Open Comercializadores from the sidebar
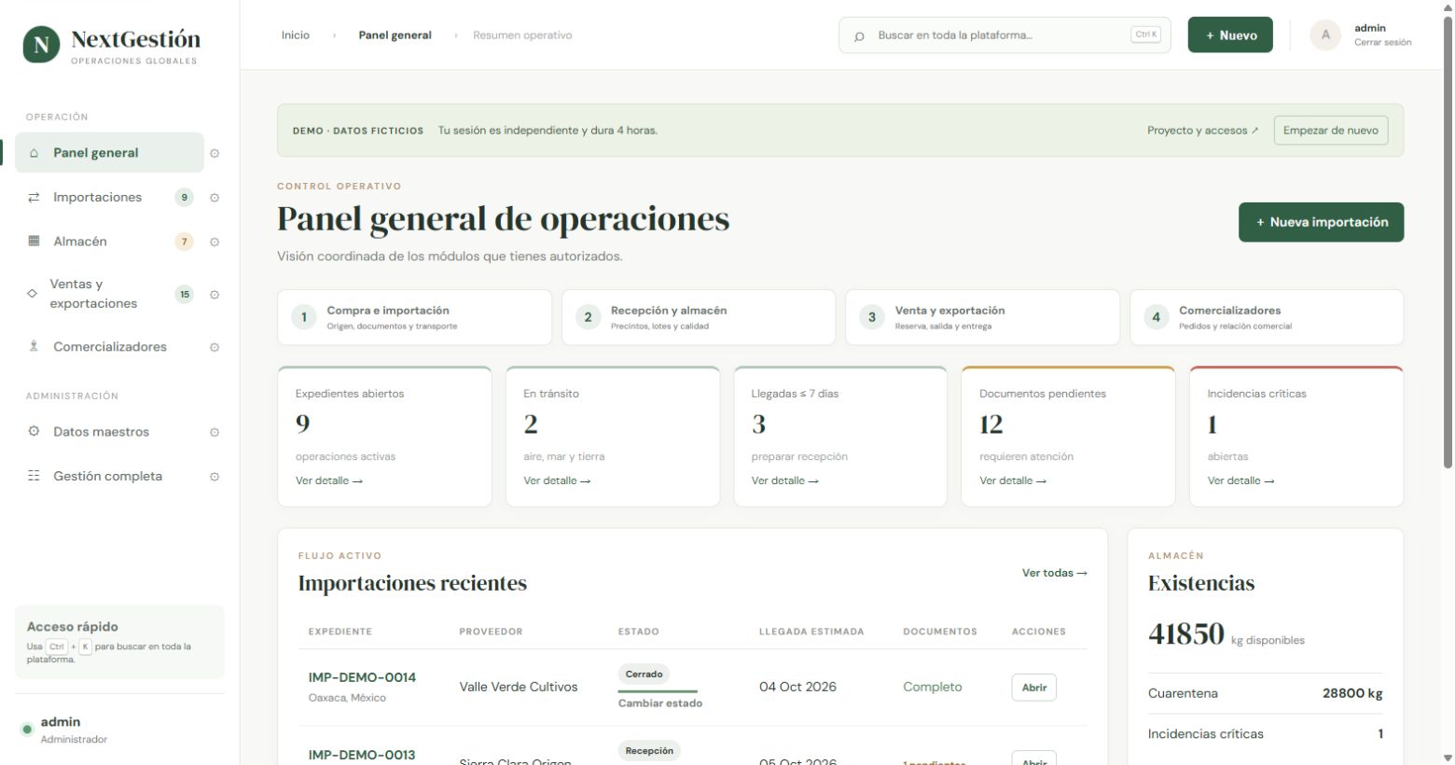The width and height of the screenshot is (1455, 765). point(109,346)
